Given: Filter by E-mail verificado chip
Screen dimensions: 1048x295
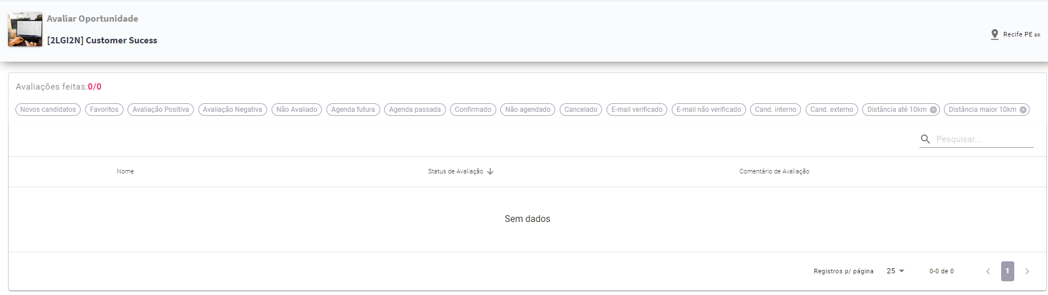Looking at the screenshot, I should pos(637,110).
